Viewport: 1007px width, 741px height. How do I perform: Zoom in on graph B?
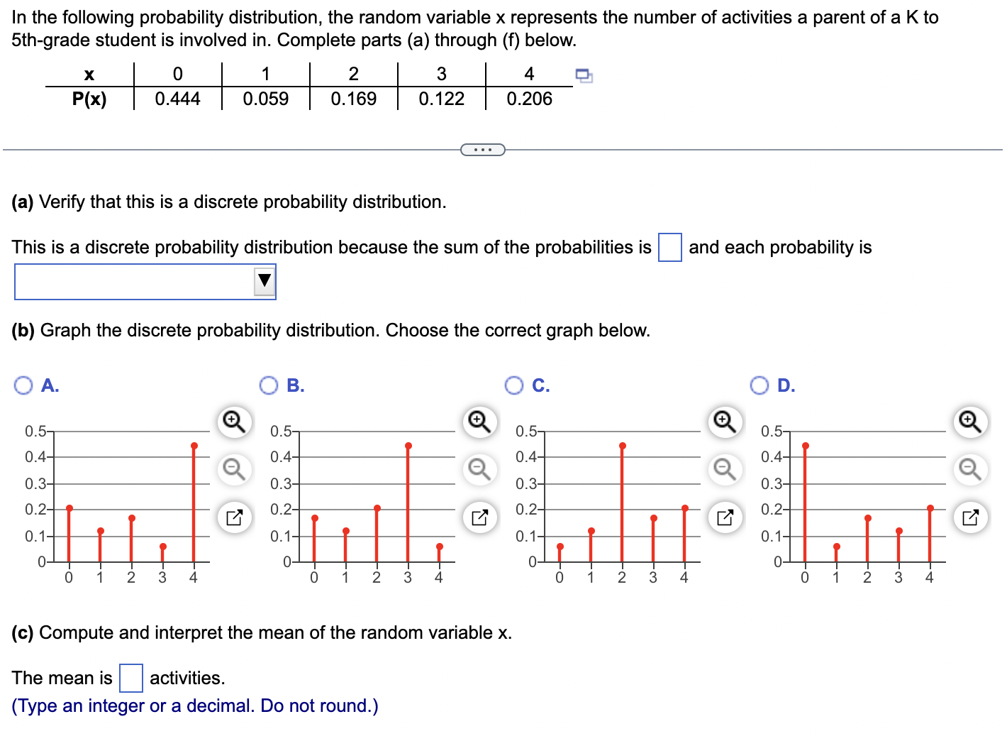(479, 422)
